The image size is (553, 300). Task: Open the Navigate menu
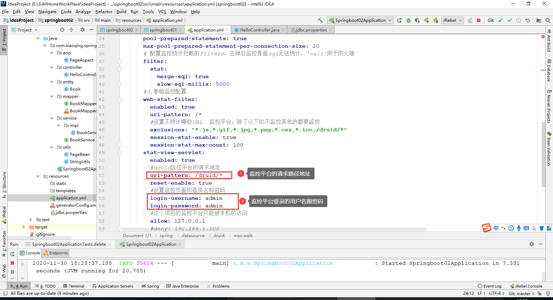pos(47,11)
